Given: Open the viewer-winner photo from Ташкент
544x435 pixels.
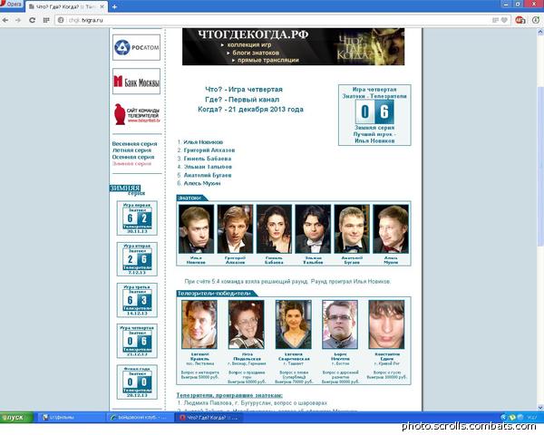Looking at the screenshot, I should [x=294, y=324].
